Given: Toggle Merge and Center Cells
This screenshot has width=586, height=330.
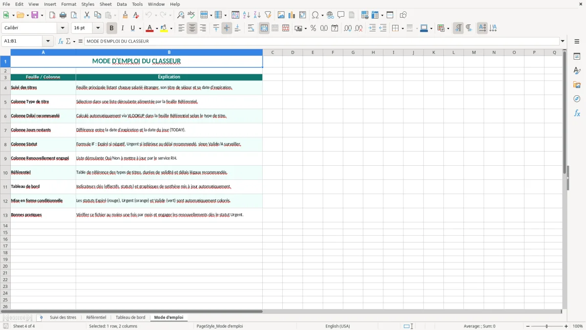Looking at the screenshot, I should coord(264,28).
